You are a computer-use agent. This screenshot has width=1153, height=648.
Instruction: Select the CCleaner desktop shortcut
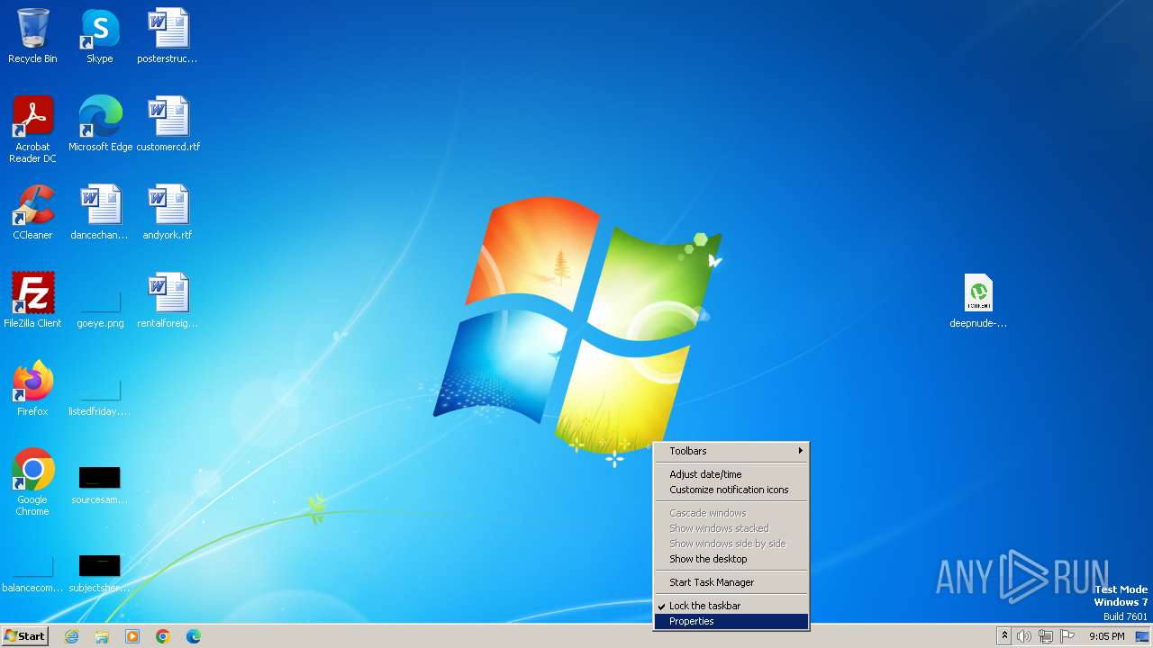[x=32, y=211]
